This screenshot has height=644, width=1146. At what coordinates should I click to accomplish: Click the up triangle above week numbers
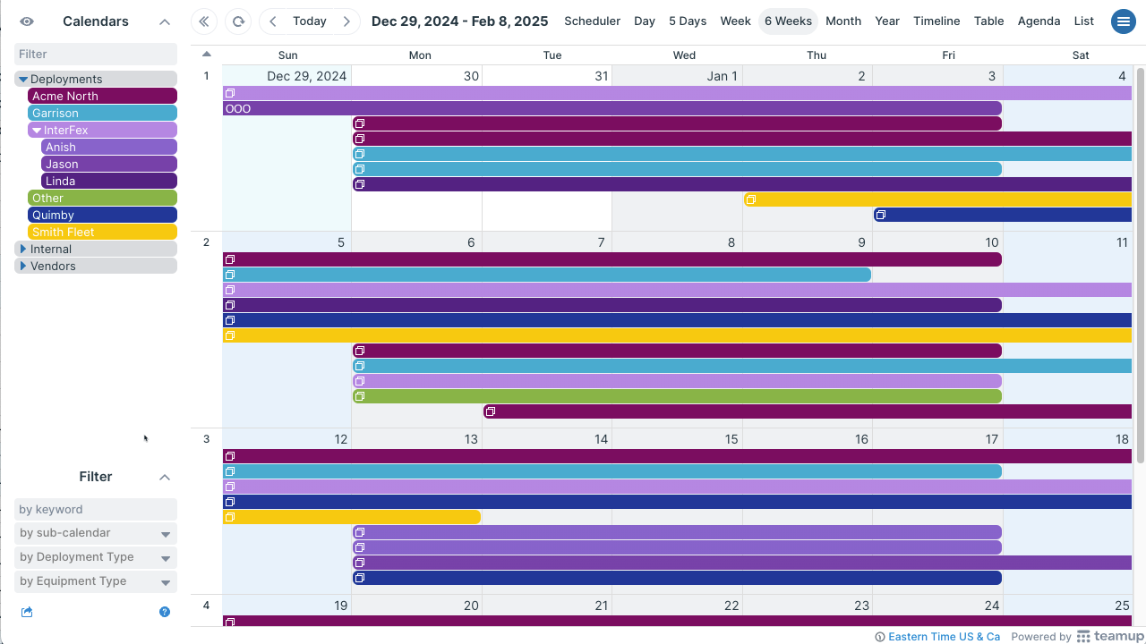coord(207,55)
